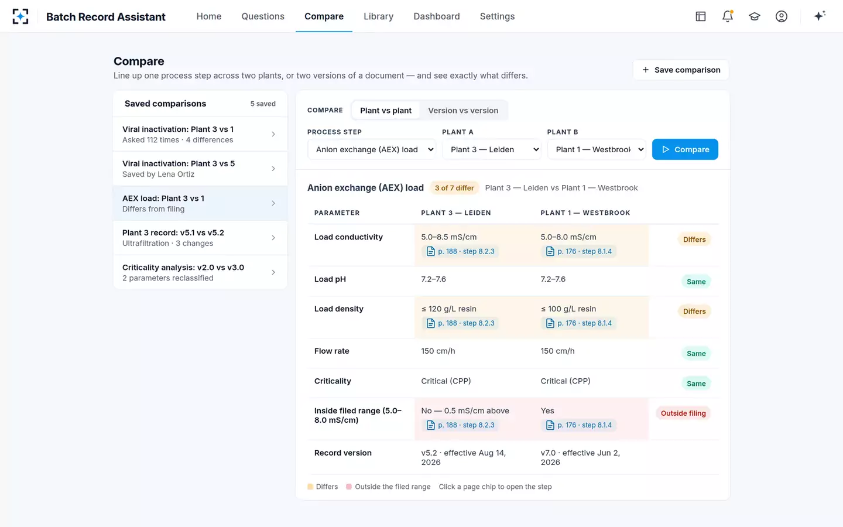
Task: Click the Outside the filed range legend swatch
Action: (x=349, y=487)
